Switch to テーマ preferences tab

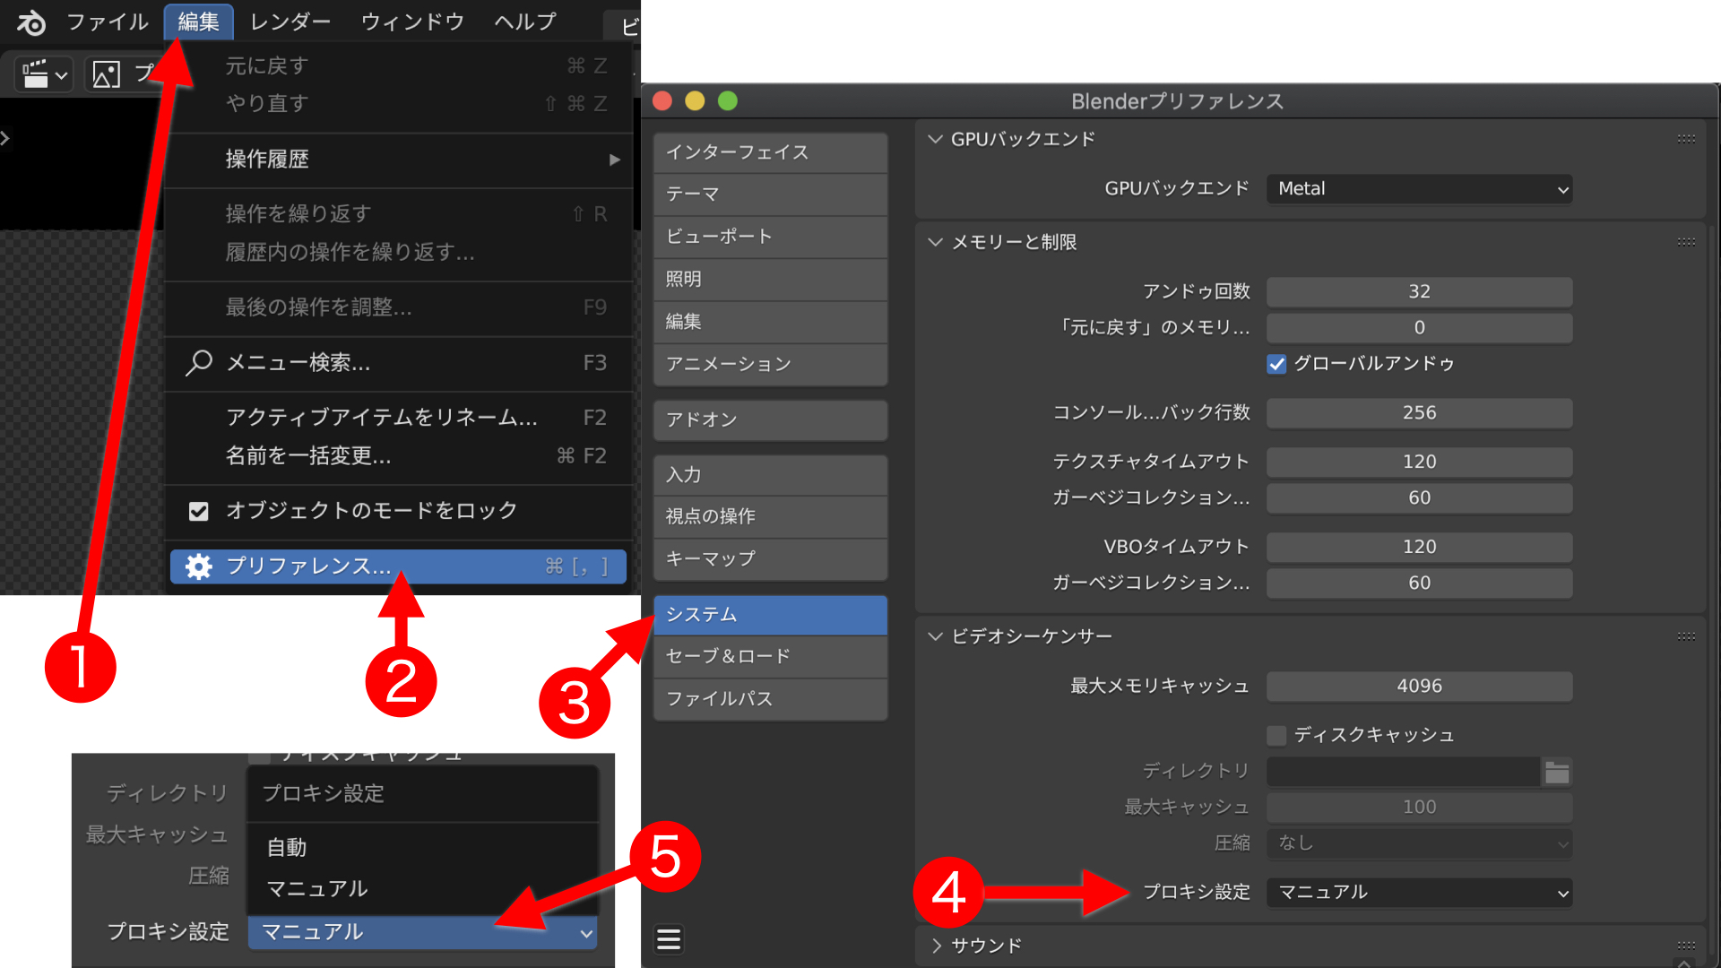(x=771, y=194)
